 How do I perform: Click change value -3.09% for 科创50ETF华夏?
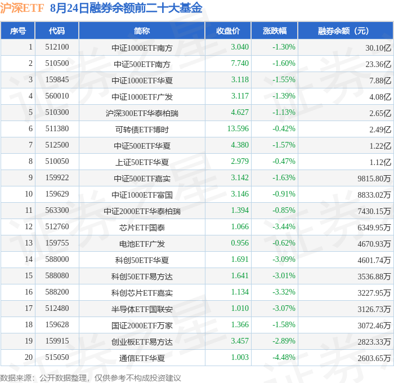284,259
